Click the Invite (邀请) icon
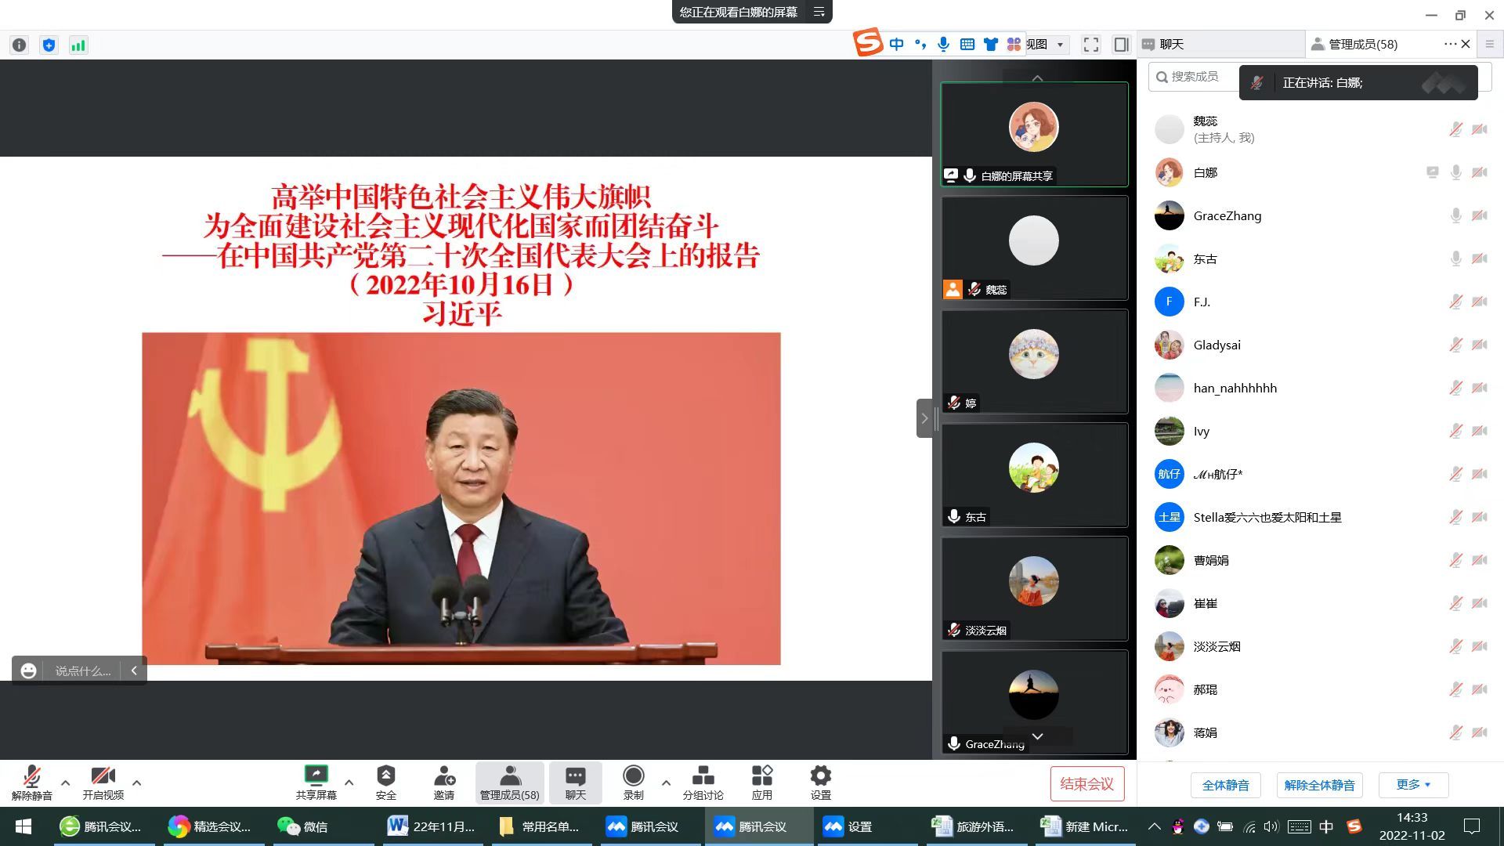The image size is (1504, 846). click(444, 776)
